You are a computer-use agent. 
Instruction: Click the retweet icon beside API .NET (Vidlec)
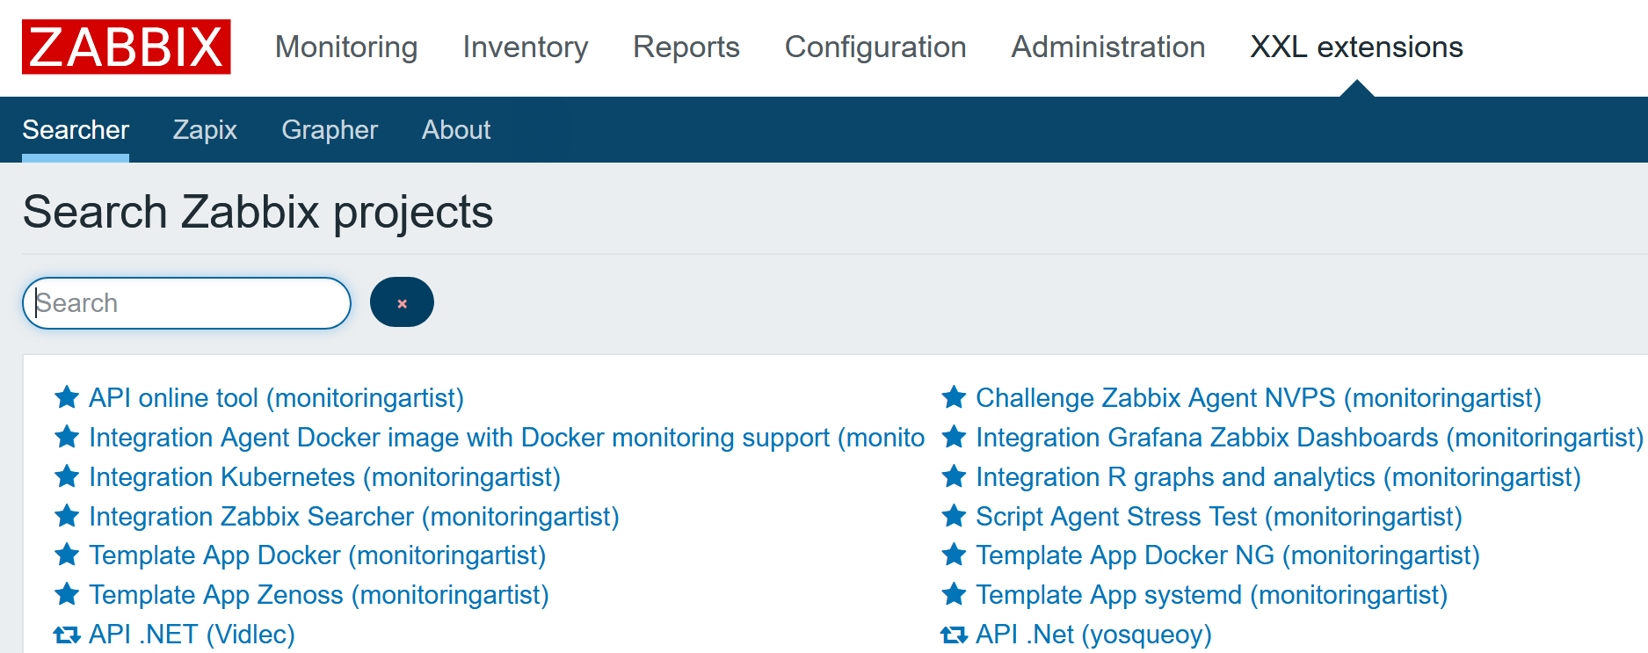coord(67,635)
